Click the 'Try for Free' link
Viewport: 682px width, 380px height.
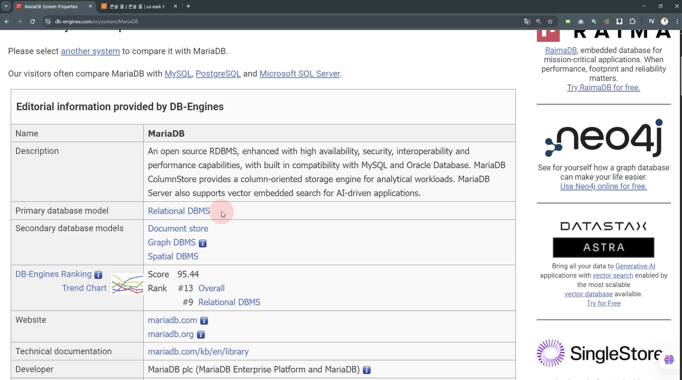604,303
